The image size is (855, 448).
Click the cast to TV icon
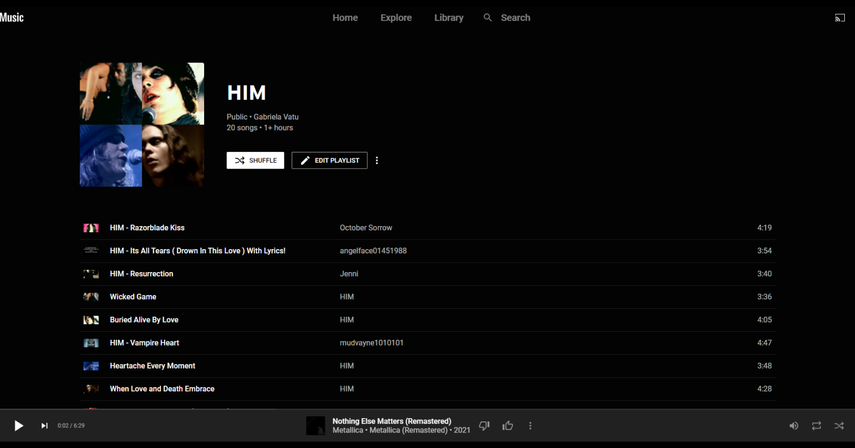pos(840,18)
